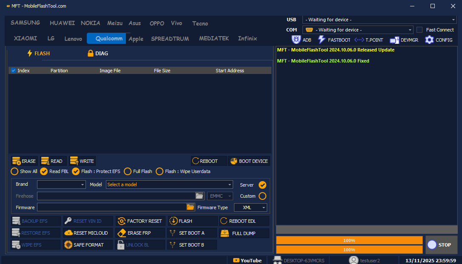Viewport: 462px width, 264px height.
Task: Browse for Firehose file folder icon
Action: [x=200, y=196]
